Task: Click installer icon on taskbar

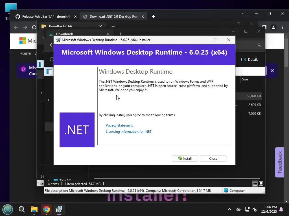Action: point(59,209)
